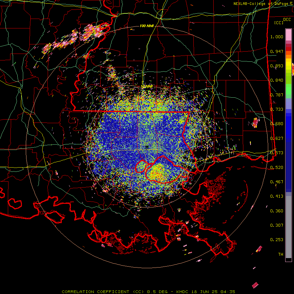
Task: Click the 0.893 scale value
Action: pos(277,66)
